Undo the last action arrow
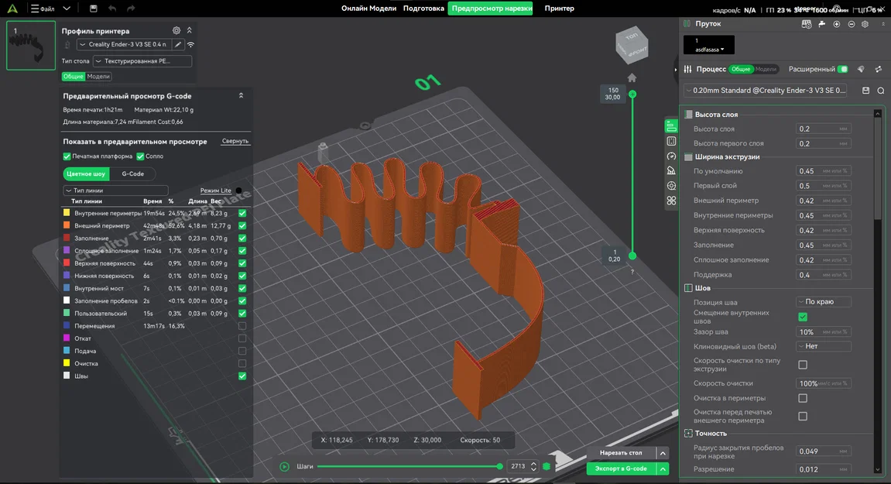Viewport: 891px width, 484px height. [112, 9]
